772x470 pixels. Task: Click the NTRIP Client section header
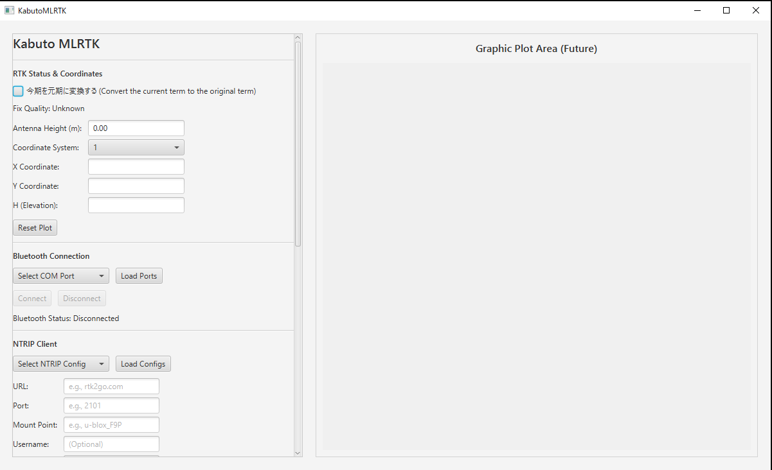[35, 344]
